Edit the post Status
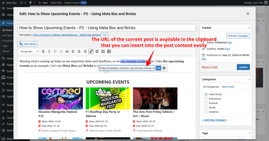 (230, 43)
